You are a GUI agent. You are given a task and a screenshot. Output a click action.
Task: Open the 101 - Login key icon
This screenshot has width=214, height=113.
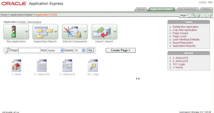click(93, 65)
